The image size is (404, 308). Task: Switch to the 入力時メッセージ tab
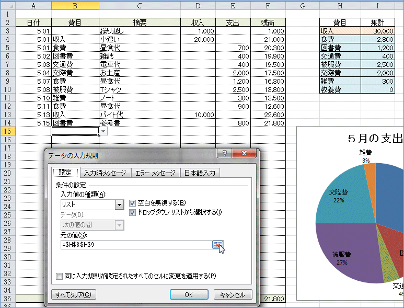point(105,173)
